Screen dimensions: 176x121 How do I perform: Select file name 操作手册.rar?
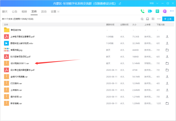[x=16, y=97]
